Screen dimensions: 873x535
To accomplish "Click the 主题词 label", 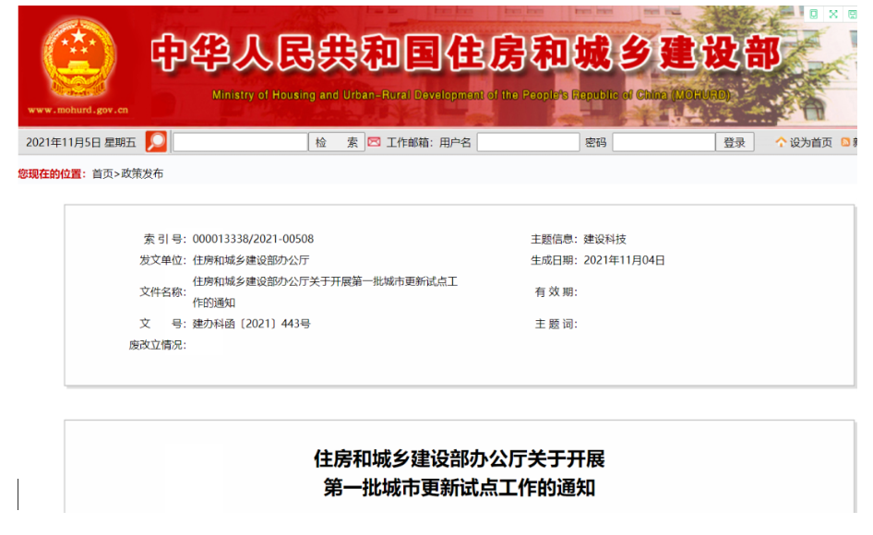I will 556,324.
